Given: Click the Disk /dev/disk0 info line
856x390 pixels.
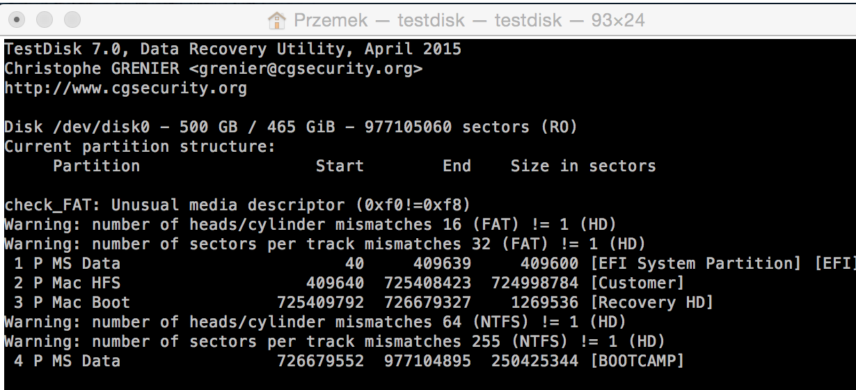Looking at the screenshot, I should [291, 127].
